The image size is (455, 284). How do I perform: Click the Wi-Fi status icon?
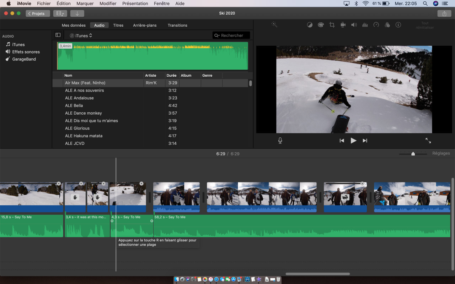tap(365, 4)
